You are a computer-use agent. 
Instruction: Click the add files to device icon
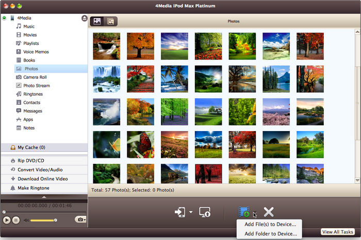pyautogui.click(x=244, y=212)
